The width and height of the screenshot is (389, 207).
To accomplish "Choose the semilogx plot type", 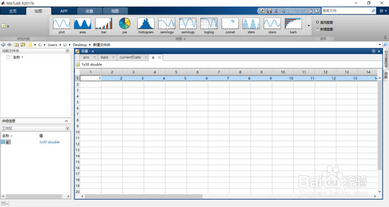I will tap(167, 26).
